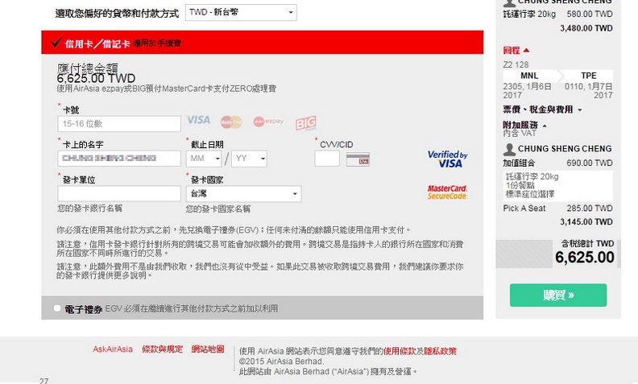Click the CVV card helper icon
This screenshot has width=638, height=384.
[x=358, y=159]
